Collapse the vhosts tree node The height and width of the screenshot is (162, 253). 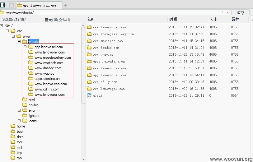click(x=19, y=41)
